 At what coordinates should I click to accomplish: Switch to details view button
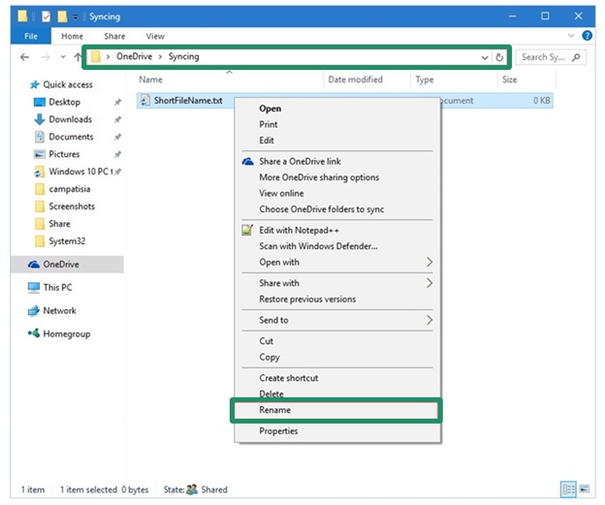tap(568, 489)
